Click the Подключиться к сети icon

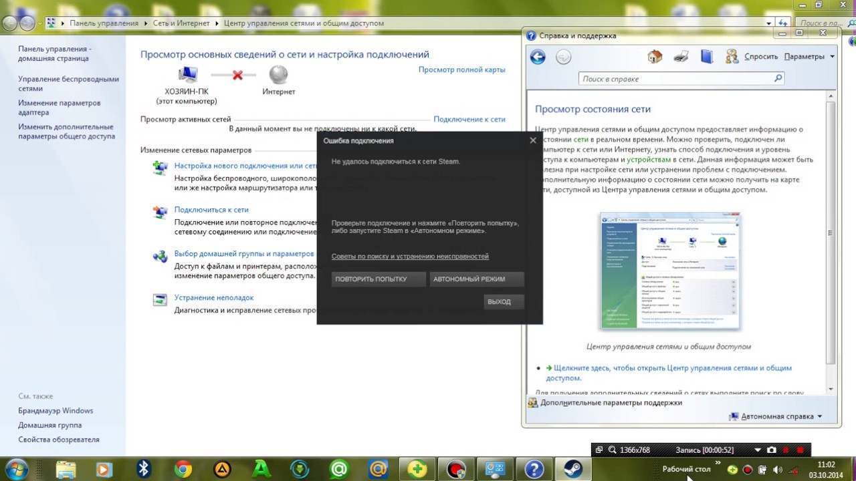[160, 212]
